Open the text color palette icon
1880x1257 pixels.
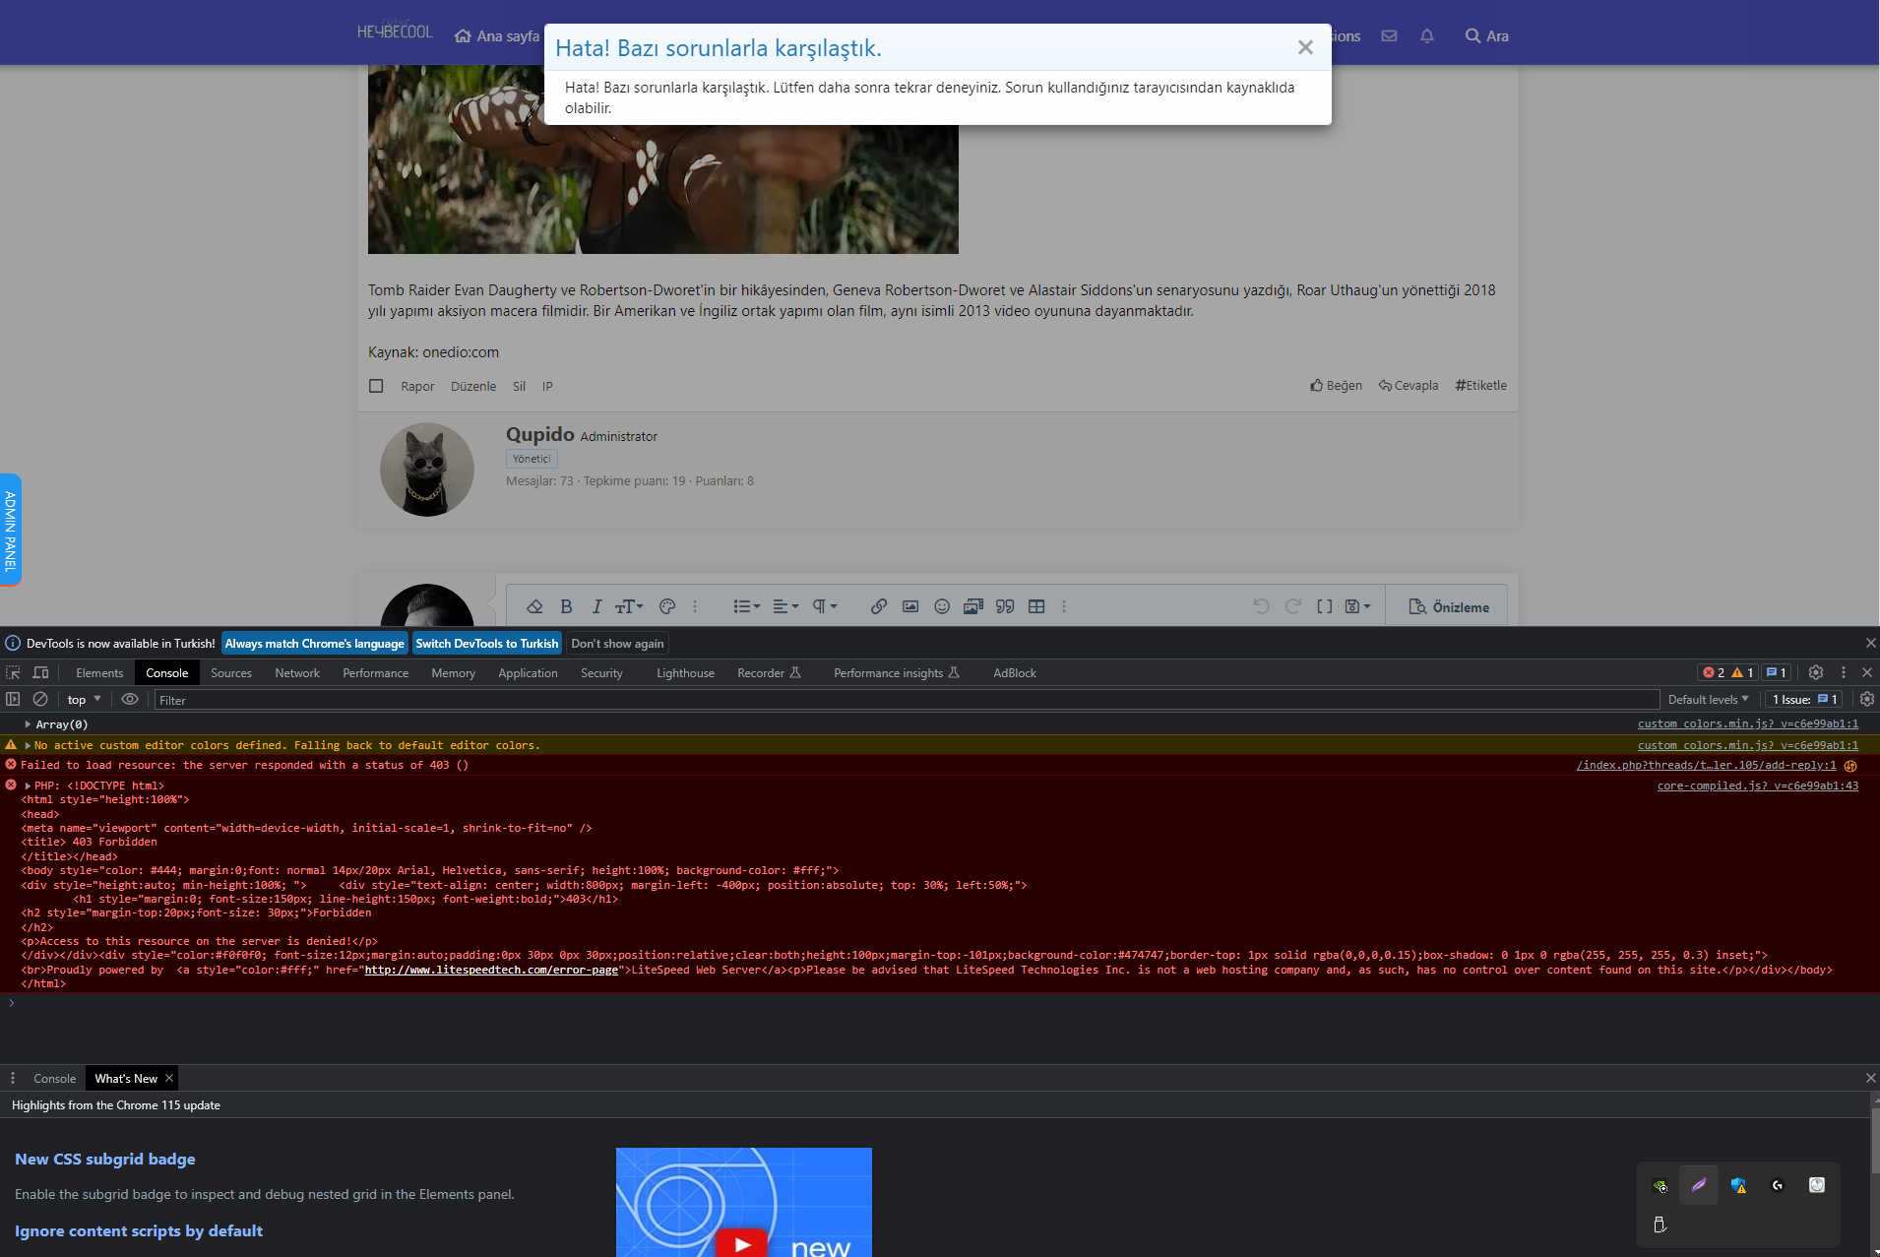click(667, 606)
